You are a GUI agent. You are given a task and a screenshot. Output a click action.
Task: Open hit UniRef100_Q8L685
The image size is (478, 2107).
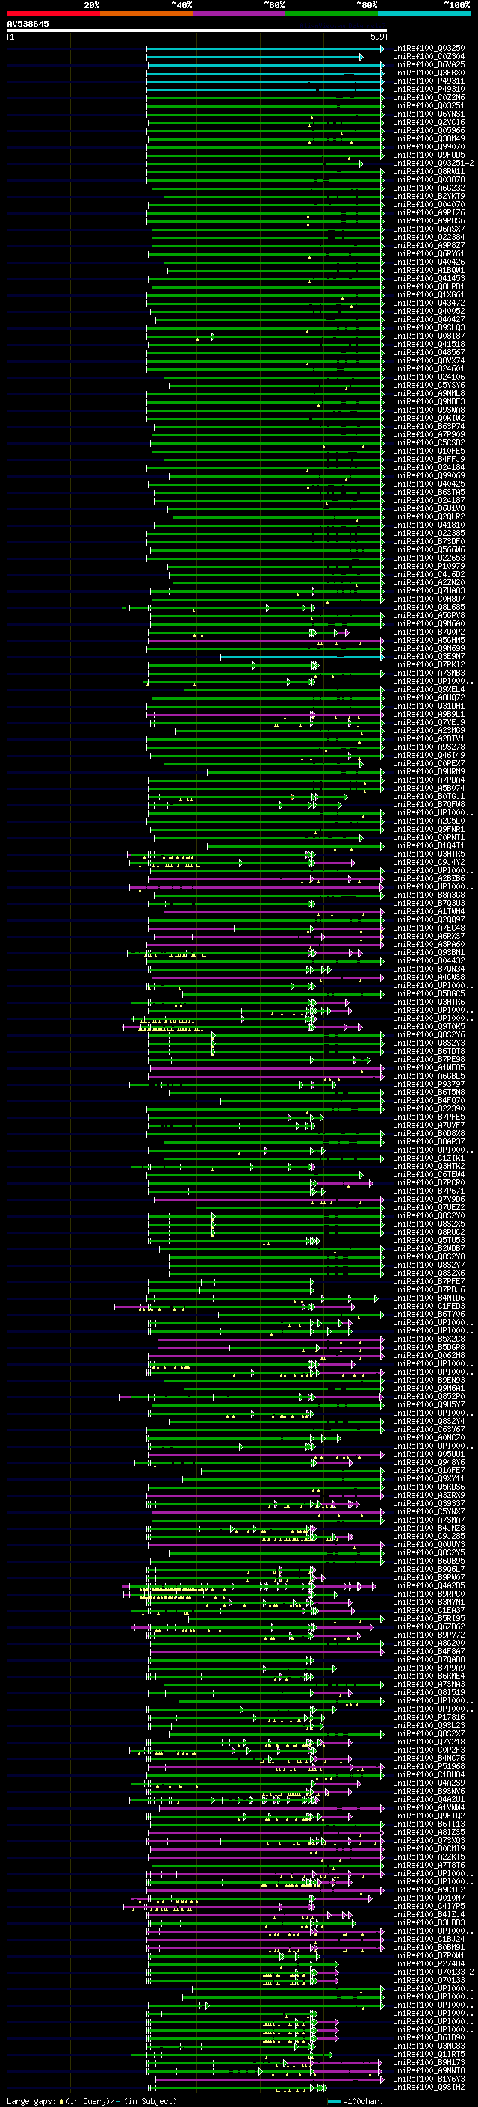coord(429,607)
